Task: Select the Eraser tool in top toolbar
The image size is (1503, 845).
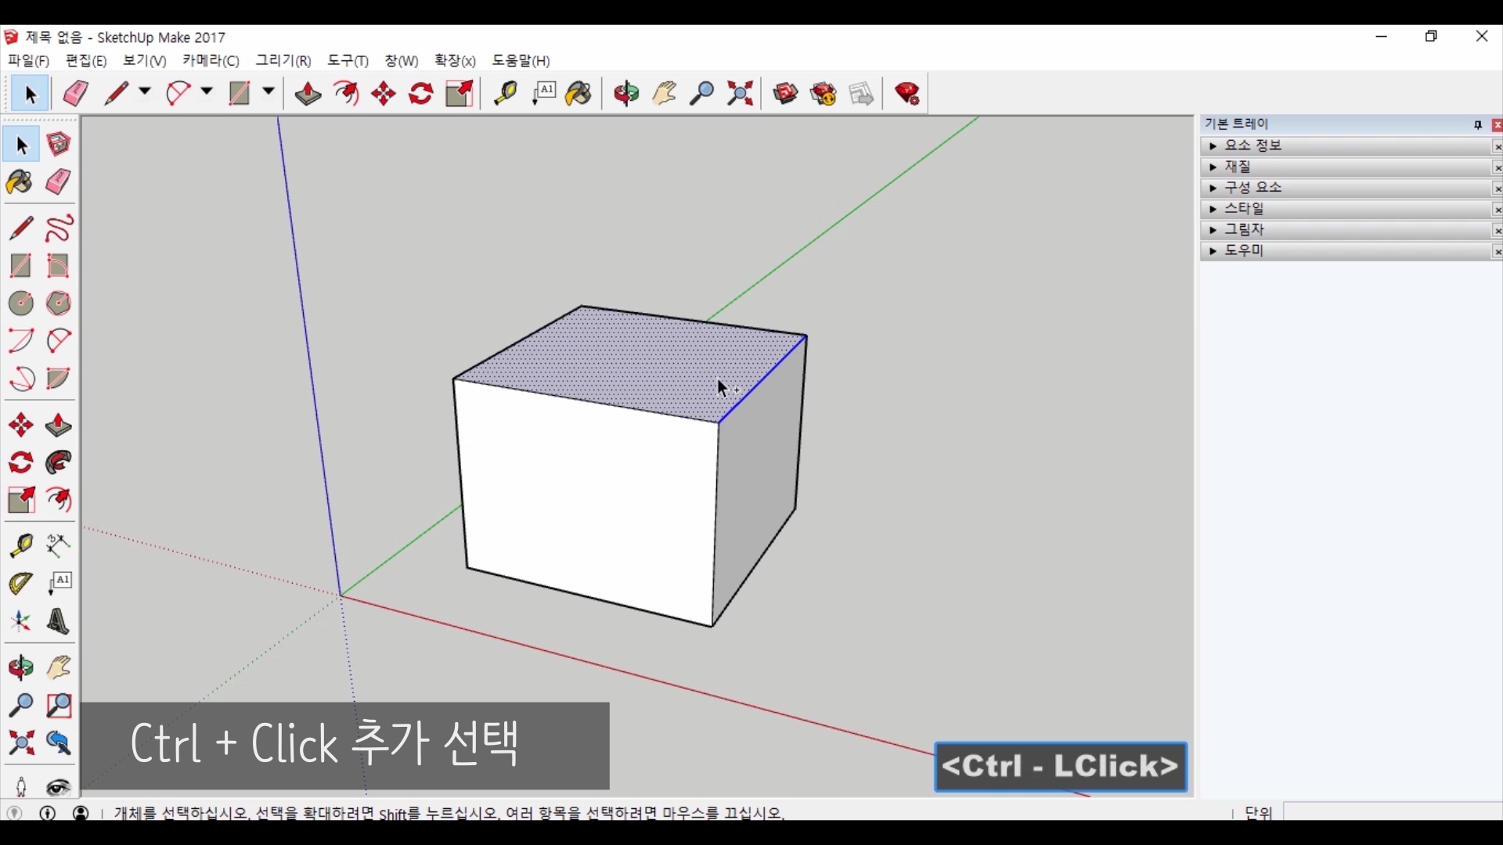Action: 76,94
